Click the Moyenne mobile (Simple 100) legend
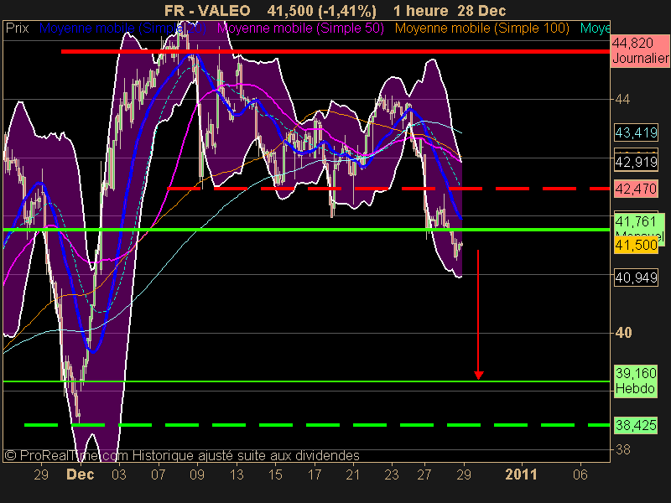 click(x=481, y=29)
